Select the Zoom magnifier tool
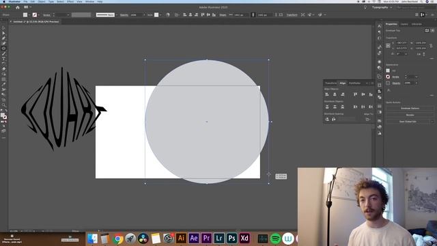Screen dimensions: 437x246 [x=3, y=105]
